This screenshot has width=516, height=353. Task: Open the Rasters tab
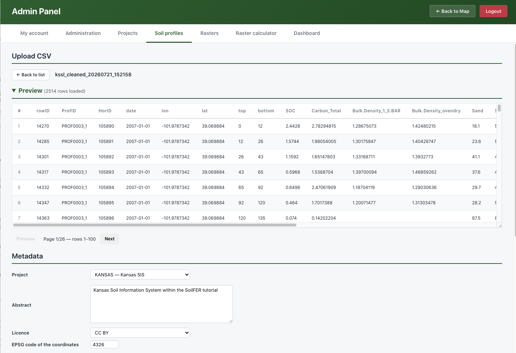(209, 33)
